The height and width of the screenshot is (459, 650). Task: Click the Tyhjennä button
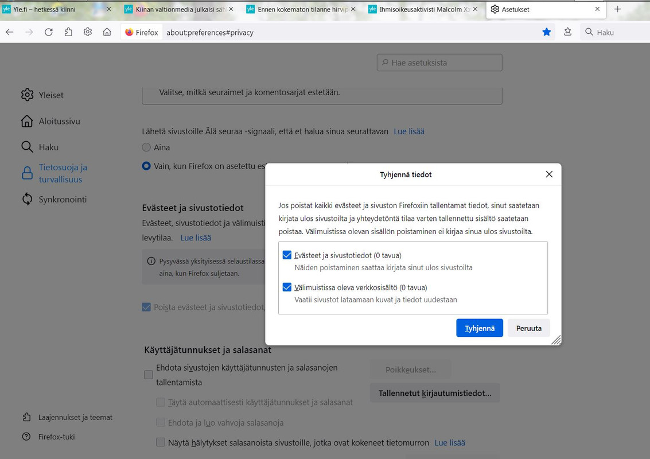[x=480, y=328]
